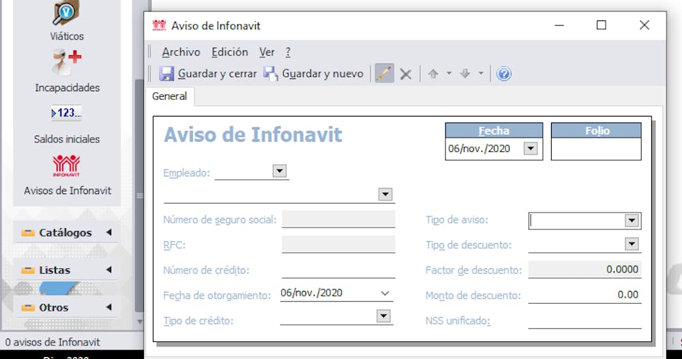Open the Edición menu
Screen dimensions: 682x359
[x=230, y=52]
